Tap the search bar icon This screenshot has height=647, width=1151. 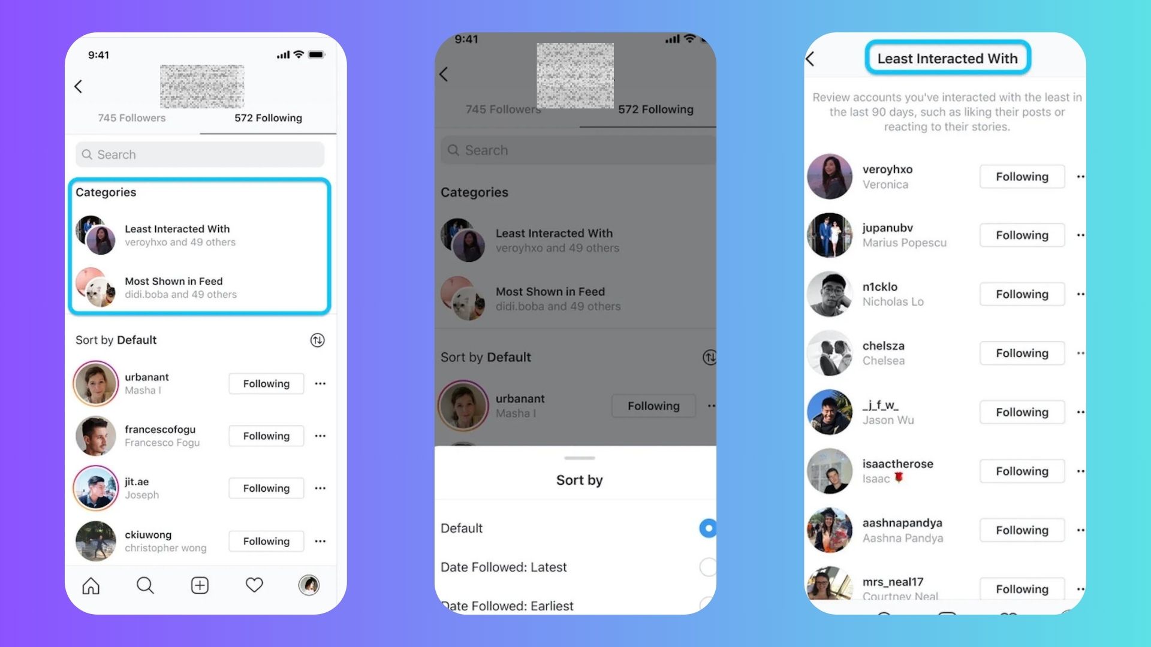click(87, 155)
